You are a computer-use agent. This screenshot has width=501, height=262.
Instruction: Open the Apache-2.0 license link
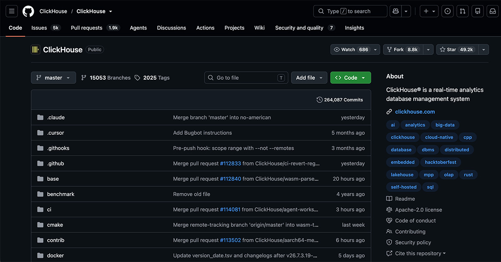pyautogui.click(x=418, y=210)
